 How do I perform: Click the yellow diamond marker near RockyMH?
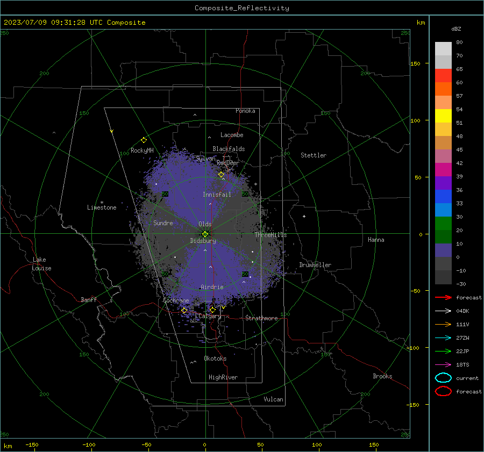click(x=144, y=140)
